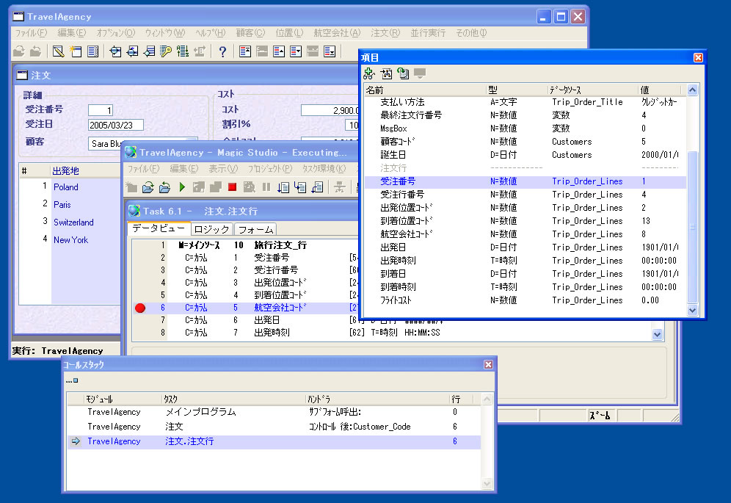Open the 表示(V) menu in Magic Studio
731x503 pixels.
pyautogui.click(x=223, y=168)
